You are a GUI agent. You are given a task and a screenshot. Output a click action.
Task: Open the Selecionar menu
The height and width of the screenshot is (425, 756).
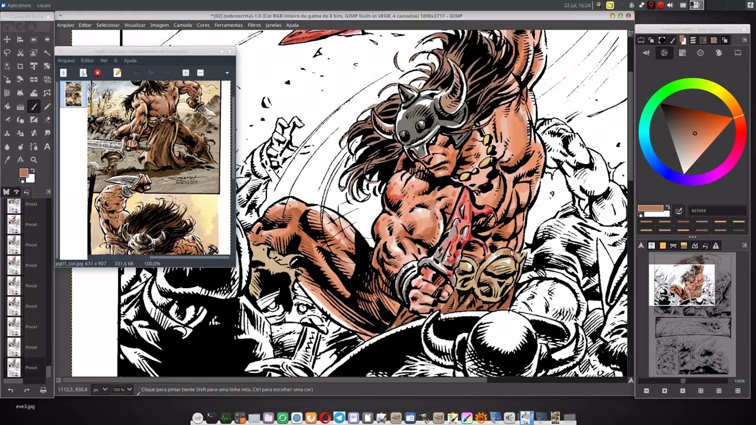pos(108,25)
